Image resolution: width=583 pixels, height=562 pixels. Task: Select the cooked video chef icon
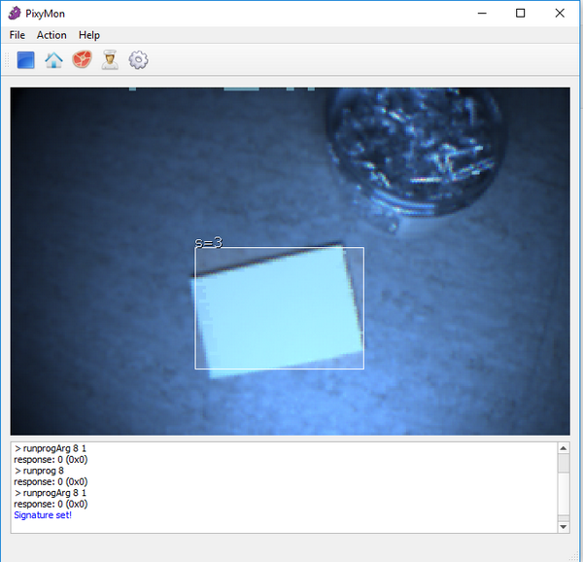110,60
